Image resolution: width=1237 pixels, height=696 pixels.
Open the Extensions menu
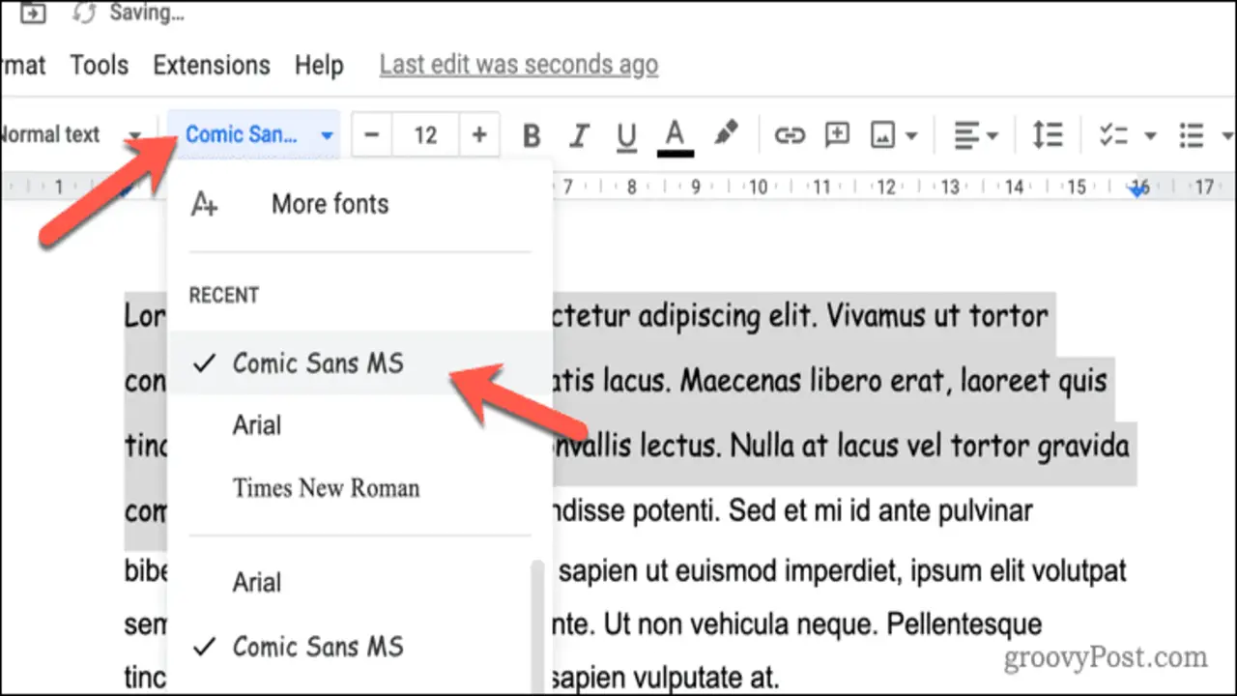212,65
